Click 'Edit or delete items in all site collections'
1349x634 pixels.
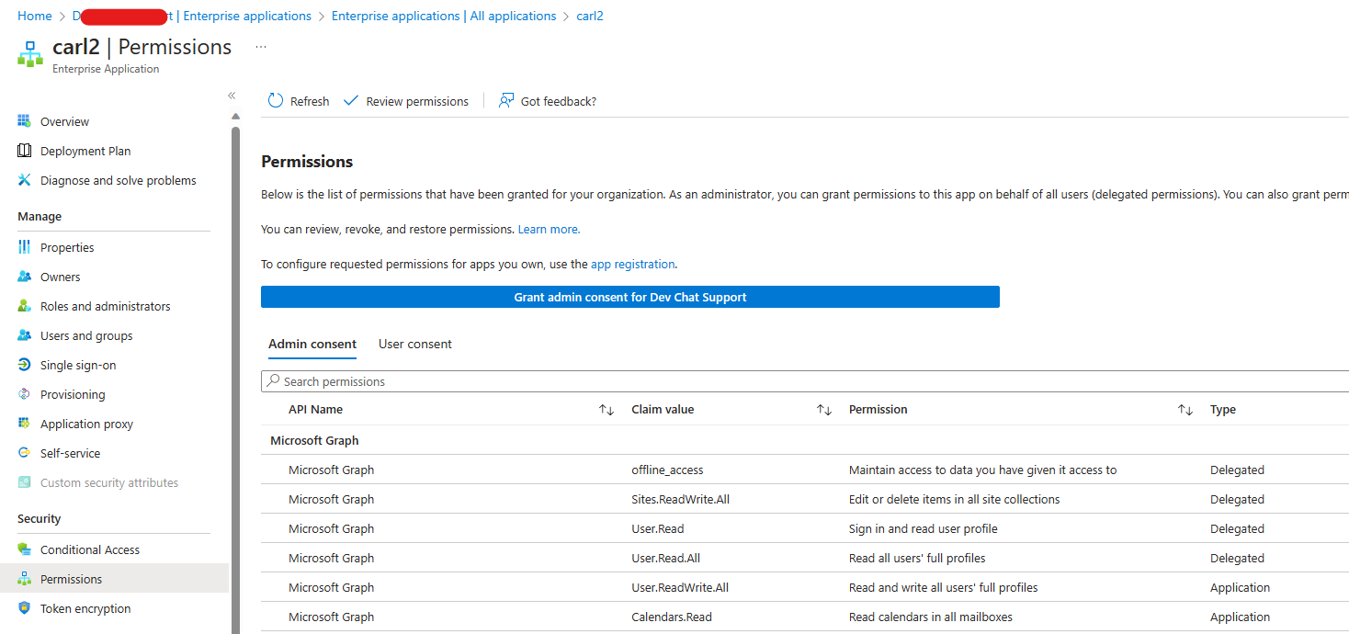point(955,499)
